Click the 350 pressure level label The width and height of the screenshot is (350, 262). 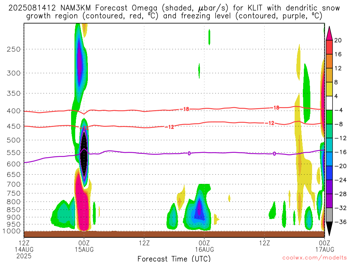point(14,93)
